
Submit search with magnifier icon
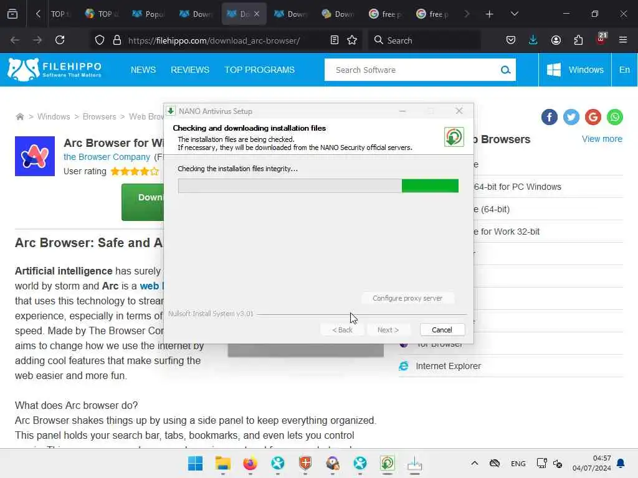506,70
